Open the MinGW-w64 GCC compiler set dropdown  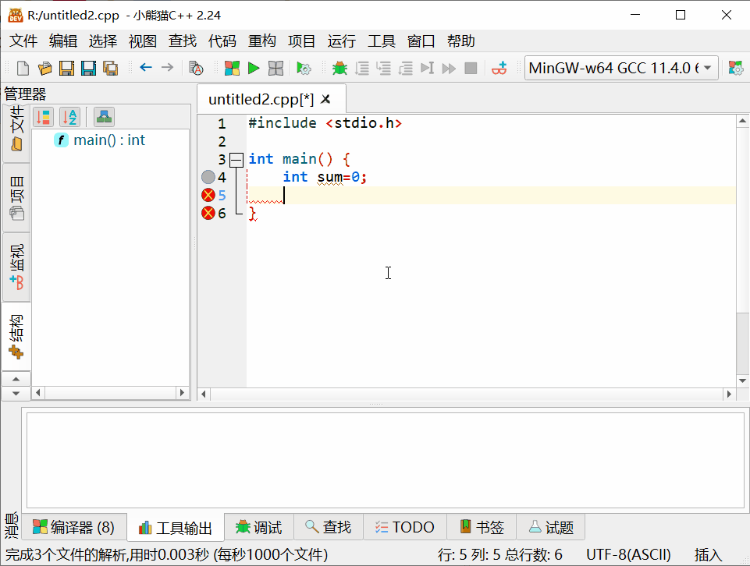coord(621,68)
